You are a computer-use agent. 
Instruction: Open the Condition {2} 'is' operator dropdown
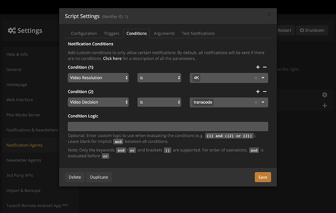pyautogui.click(x=159, y=102)
